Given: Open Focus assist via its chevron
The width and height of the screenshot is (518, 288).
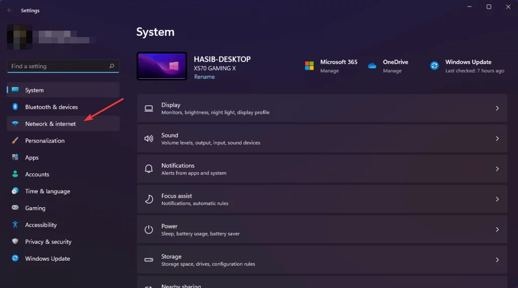Looking at the screenshot, I should point(497,199).
